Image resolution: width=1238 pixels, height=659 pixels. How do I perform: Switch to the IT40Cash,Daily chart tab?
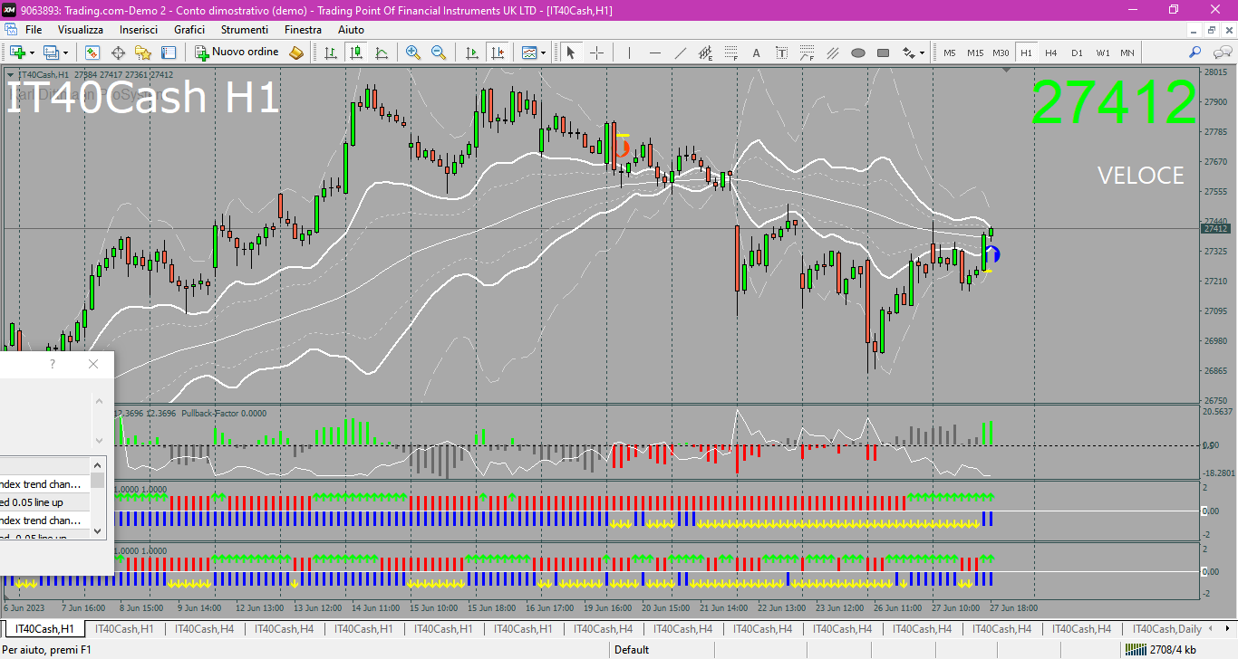pos(1167,628)
